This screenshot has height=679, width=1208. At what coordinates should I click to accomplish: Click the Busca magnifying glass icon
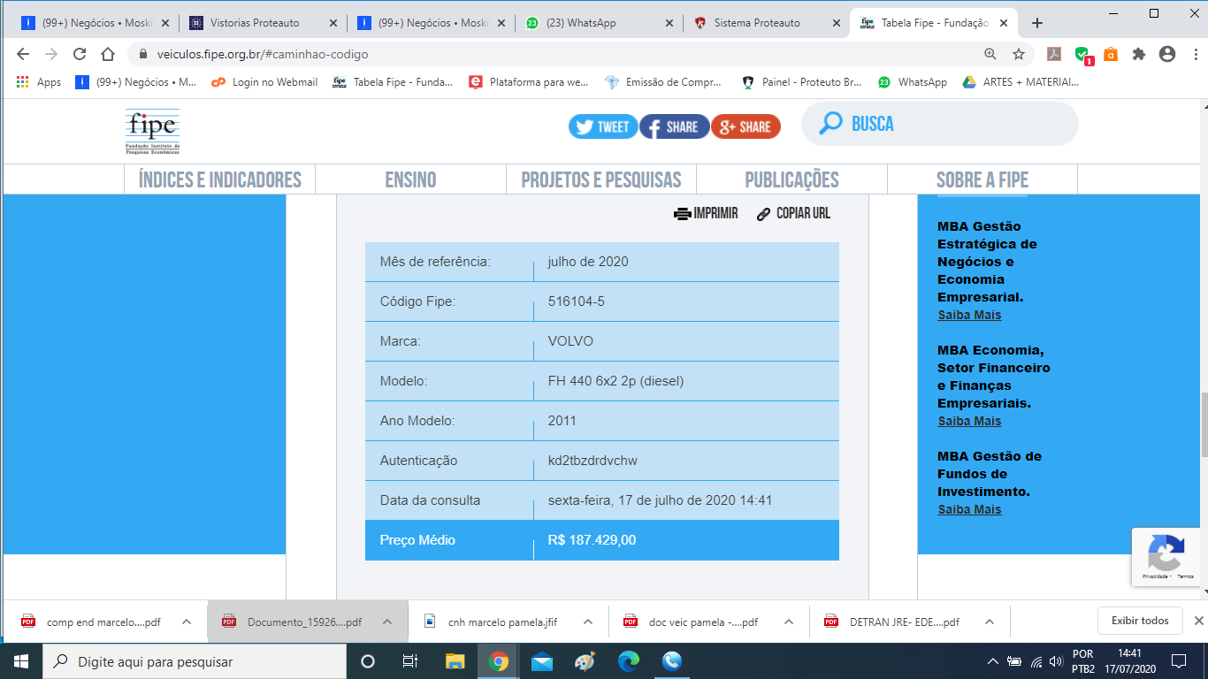[830, 124]
